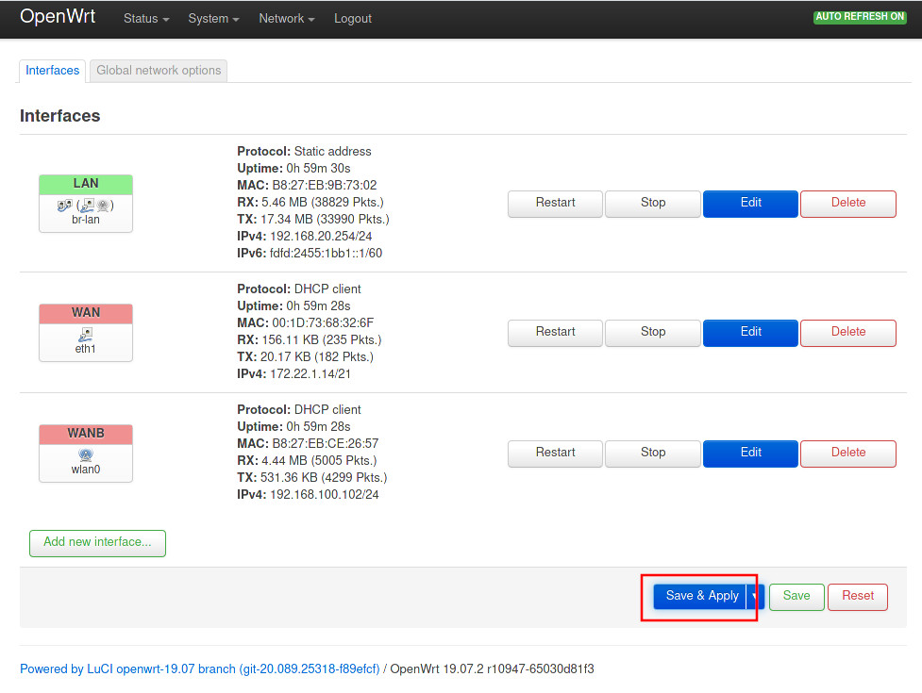This screenshot has width=922, height=693.
Task: Delete the WANB interface
Action: click(847, 454)
